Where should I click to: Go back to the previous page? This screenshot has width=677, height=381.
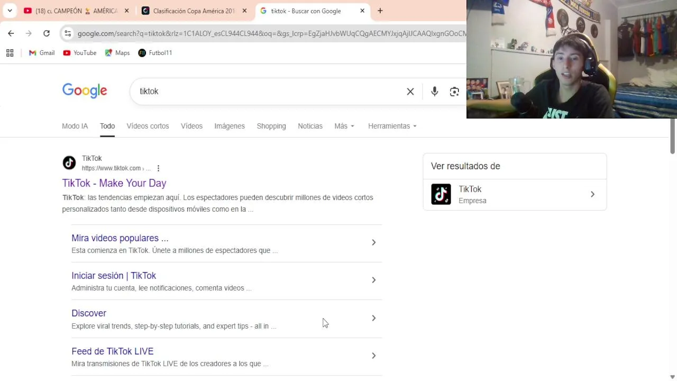11,33
